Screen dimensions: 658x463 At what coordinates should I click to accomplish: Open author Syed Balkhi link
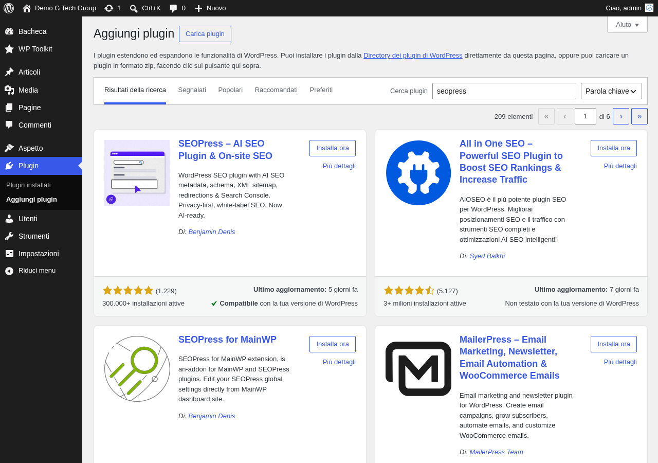pos(487,256)
